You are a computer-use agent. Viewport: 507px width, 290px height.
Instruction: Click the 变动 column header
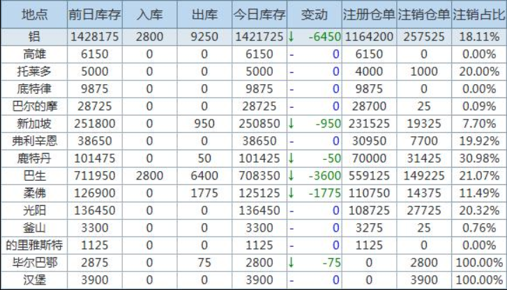[x=313, y=14]
